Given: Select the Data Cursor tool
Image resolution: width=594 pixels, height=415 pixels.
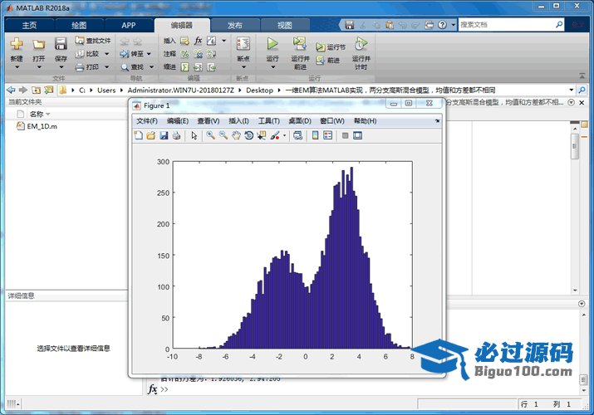Looking at the screenshot, I should click(262, 135).
